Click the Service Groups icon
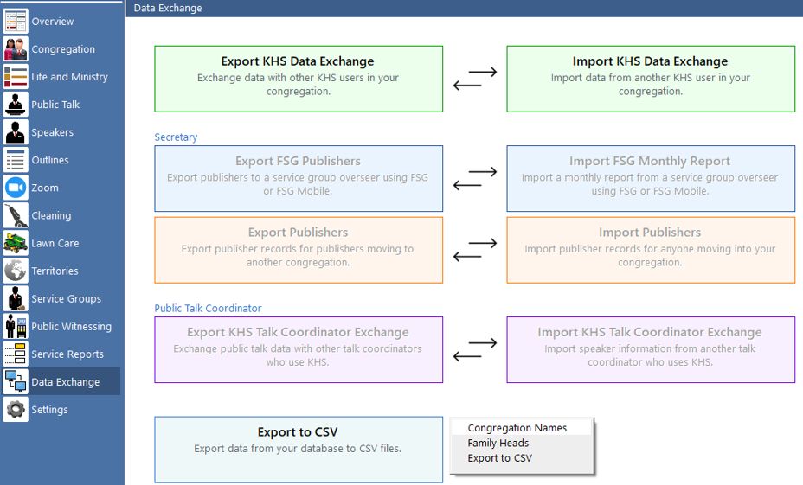Image resolution: width=803 pixels, height=485 pixels. click(16, 298)
